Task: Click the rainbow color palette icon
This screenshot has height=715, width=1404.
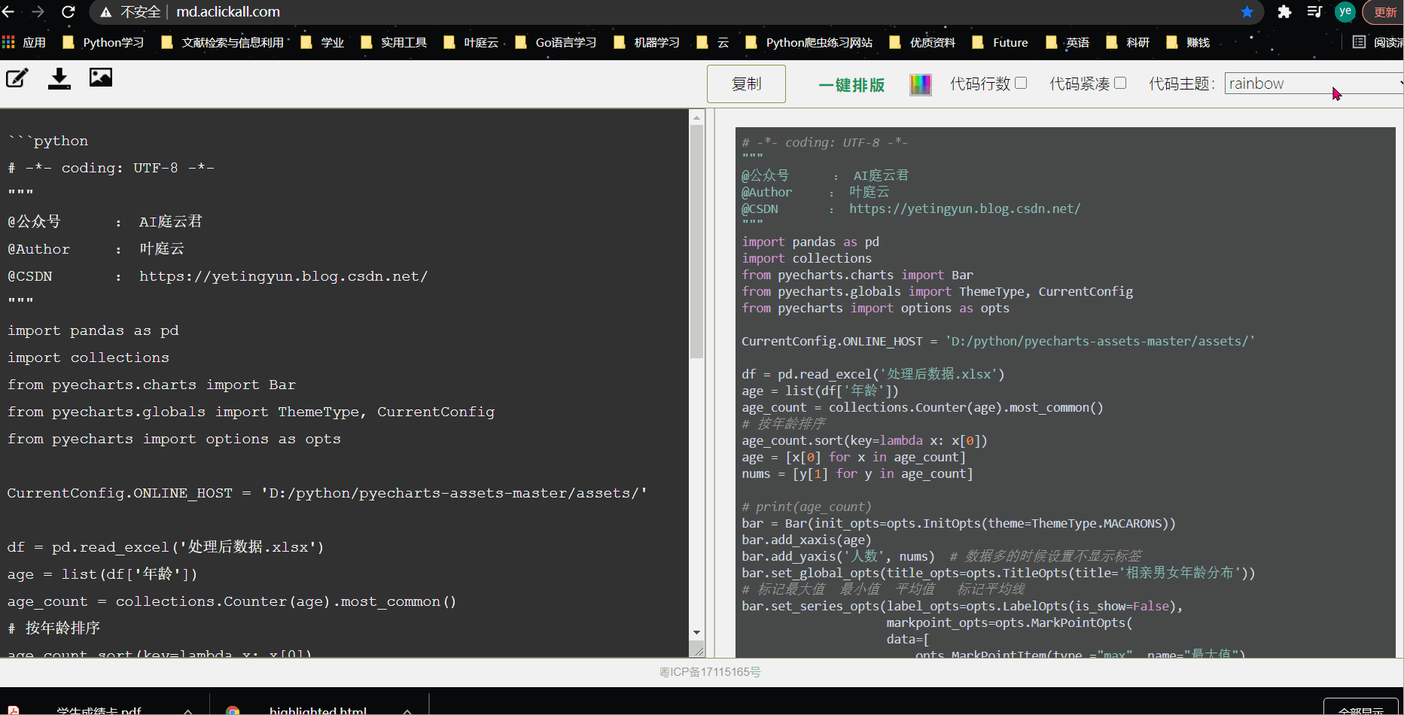Action: 920,84
